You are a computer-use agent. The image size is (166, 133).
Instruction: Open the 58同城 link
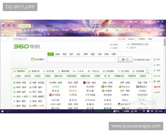tap(73, 95)
